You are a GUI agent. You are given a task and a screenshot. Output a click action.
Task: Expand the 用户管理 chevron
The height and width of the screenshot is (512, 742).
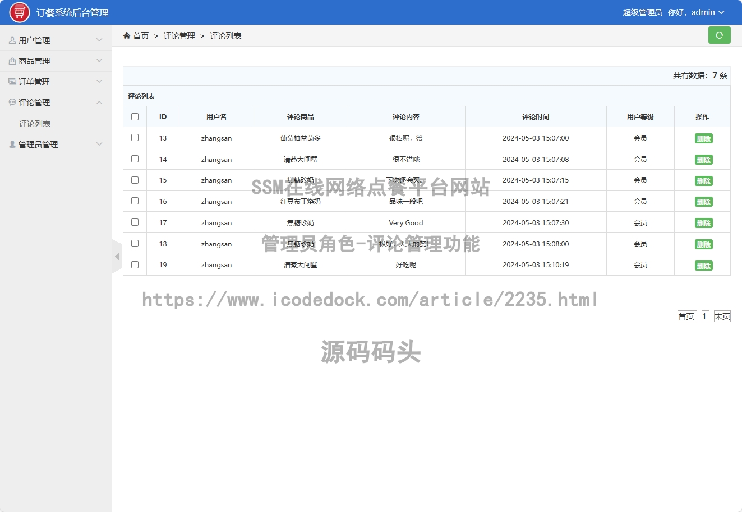[x=99, y=40]
